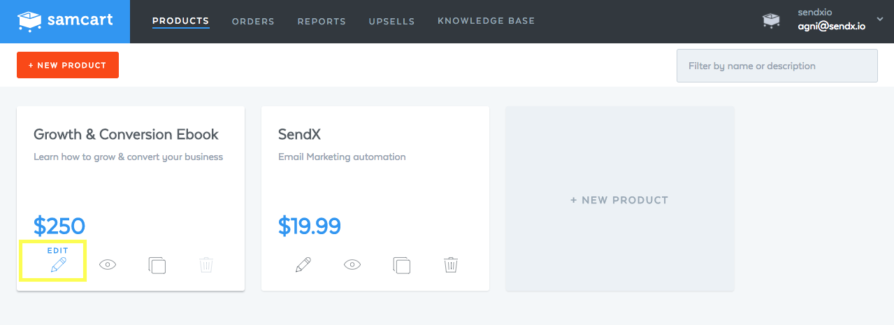This screenshot has height=325, width=894.
Task: Preview the Growth & Conversion Ebook product
Action: tap(108, 264)
